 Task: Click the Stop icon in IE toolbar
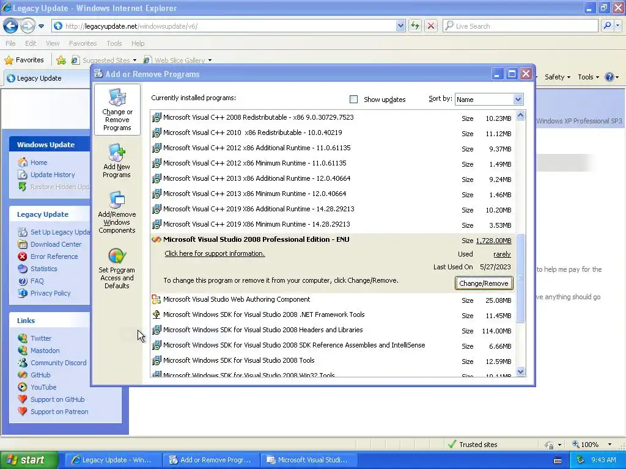tap(431, 26)
